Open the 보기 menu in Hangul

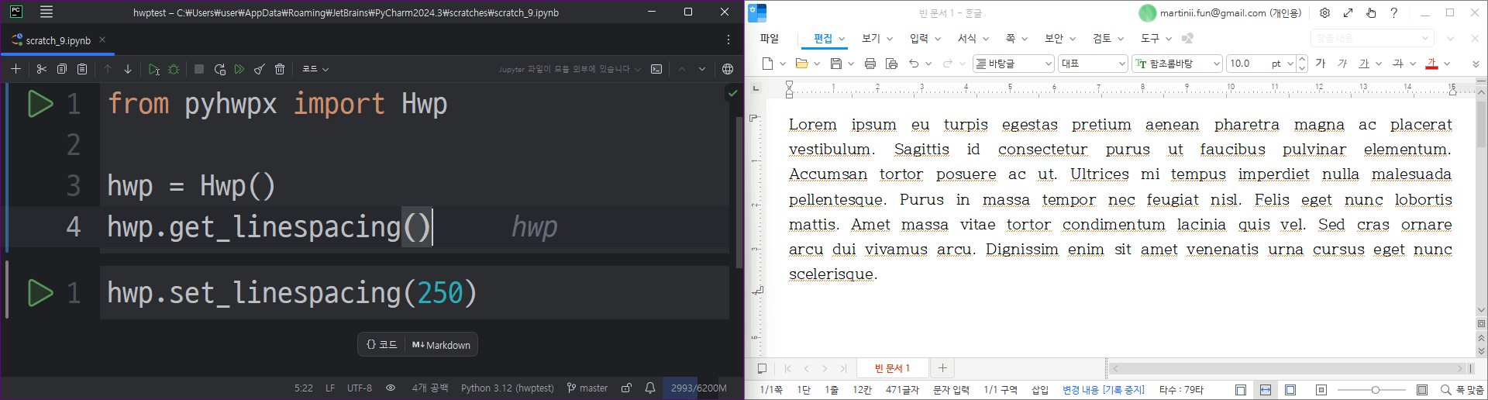click(x=871, y=38)
